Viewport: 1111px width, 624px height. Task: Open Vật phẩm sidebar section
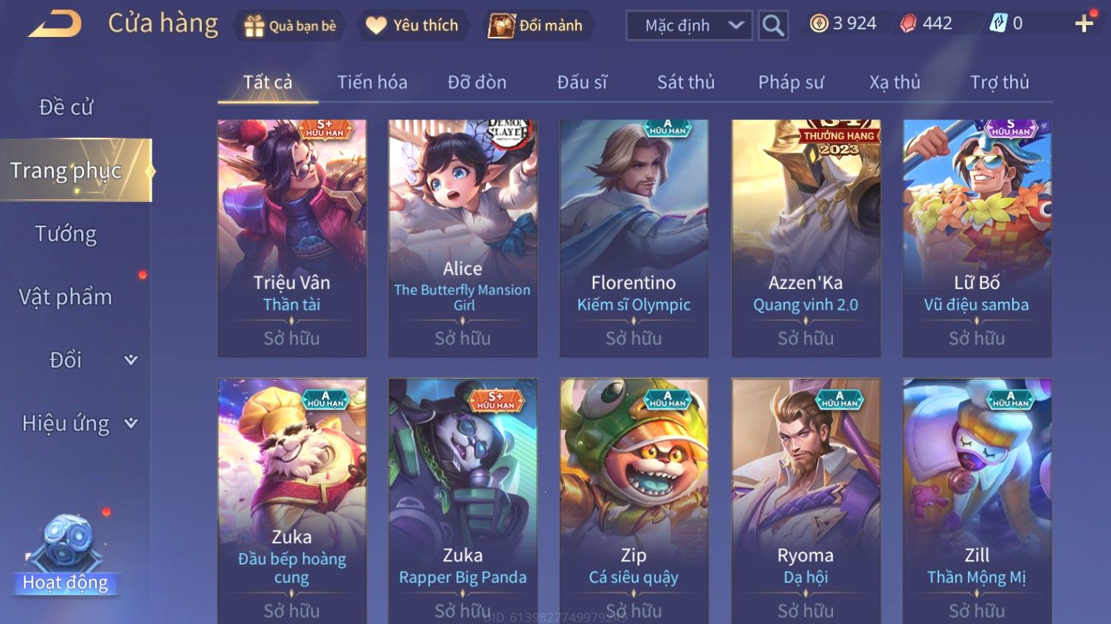tap(66, 297)
